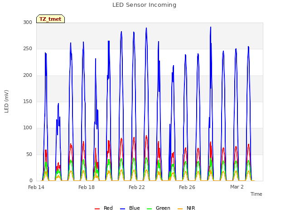This screenshot has width=290, height=217.
Task: Click the green legend color marker
Action: tap(149, 209)
